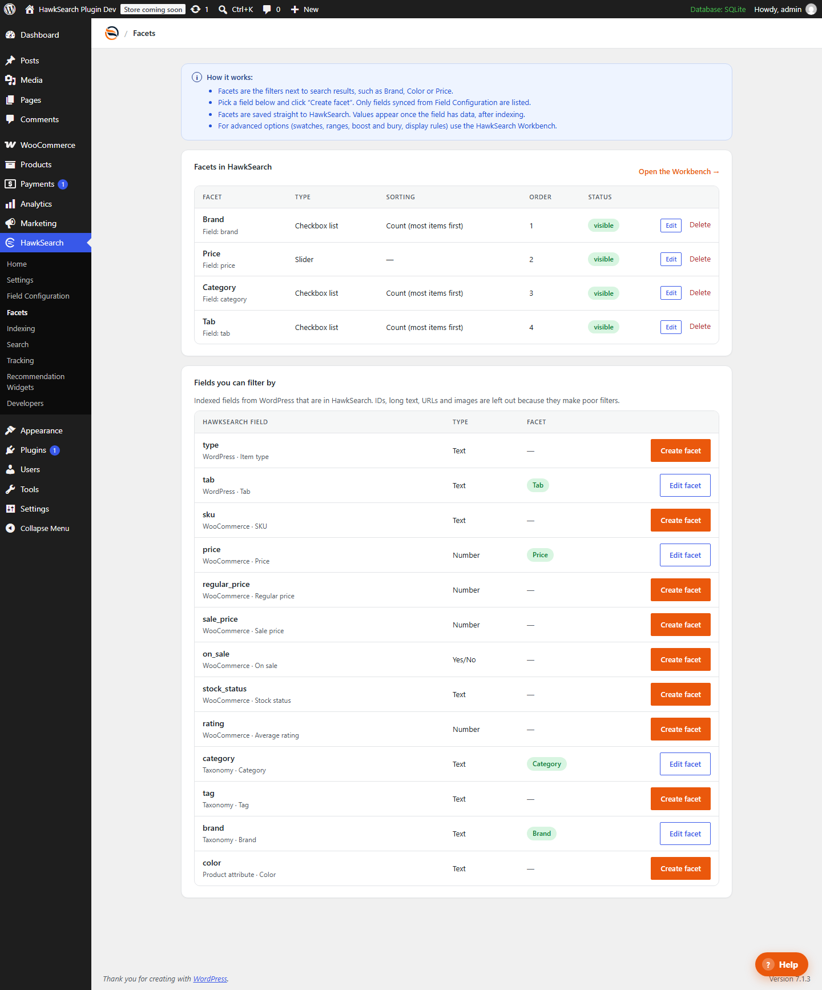
Task: Create facet for rating field
Action: pos(680,729)
